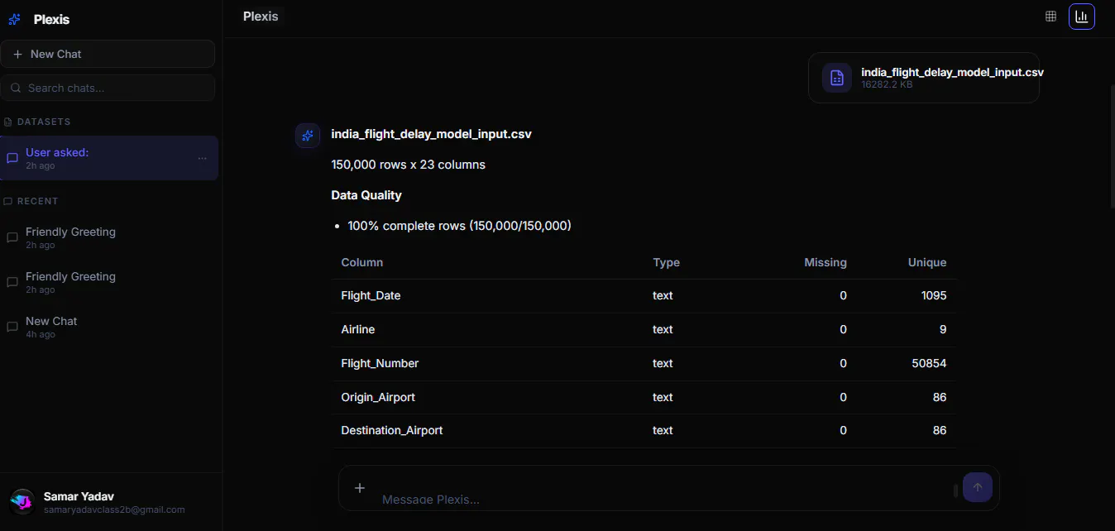Click the Data Quality heading
This screenshot has height=531, width=1115.
[x=366, y=195]
